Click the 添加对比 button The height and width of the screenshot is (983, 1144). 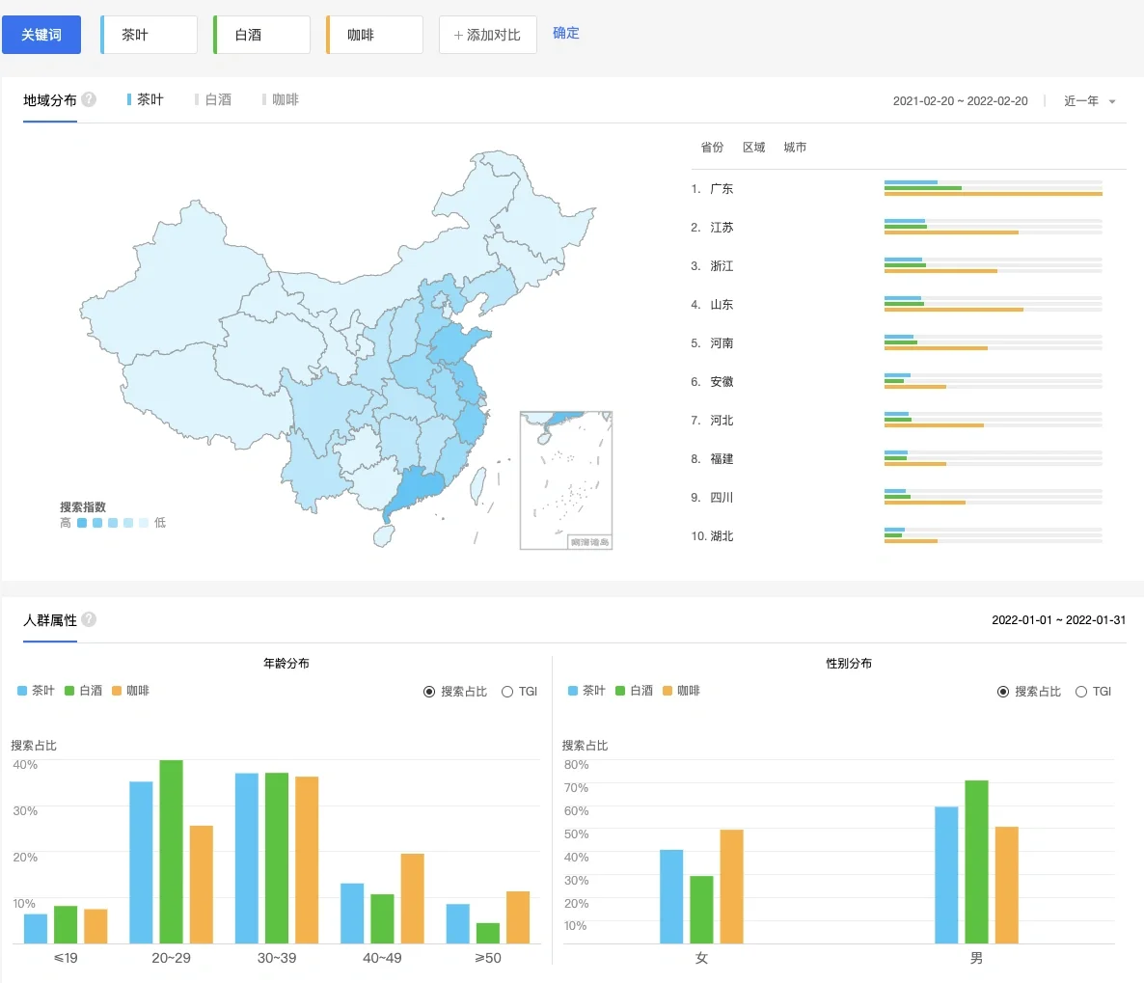click(487, 35)
